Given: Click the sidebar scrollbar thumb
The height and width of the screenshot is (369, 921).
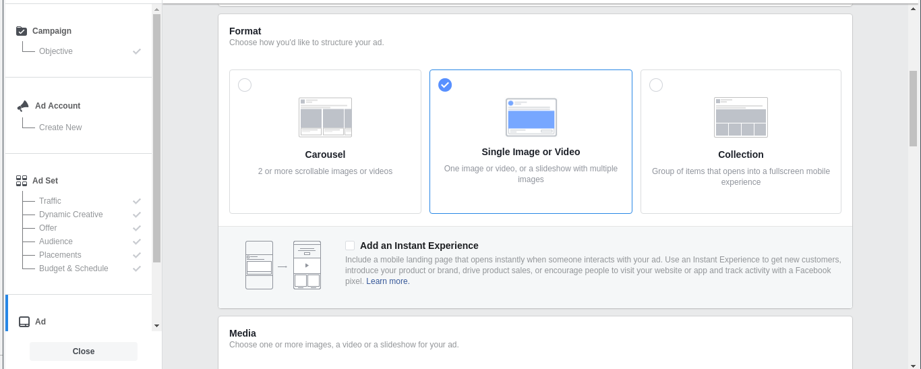Looking at the screenshot, I should (x=157, y=138).
